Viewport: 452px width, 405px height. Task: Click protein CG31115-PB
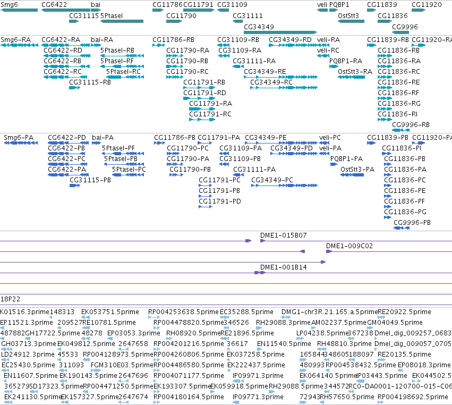(x=90, y=180)
